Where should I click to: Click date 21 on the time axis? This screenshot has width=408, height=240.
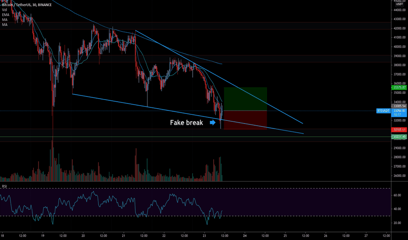tap(123, 236)
